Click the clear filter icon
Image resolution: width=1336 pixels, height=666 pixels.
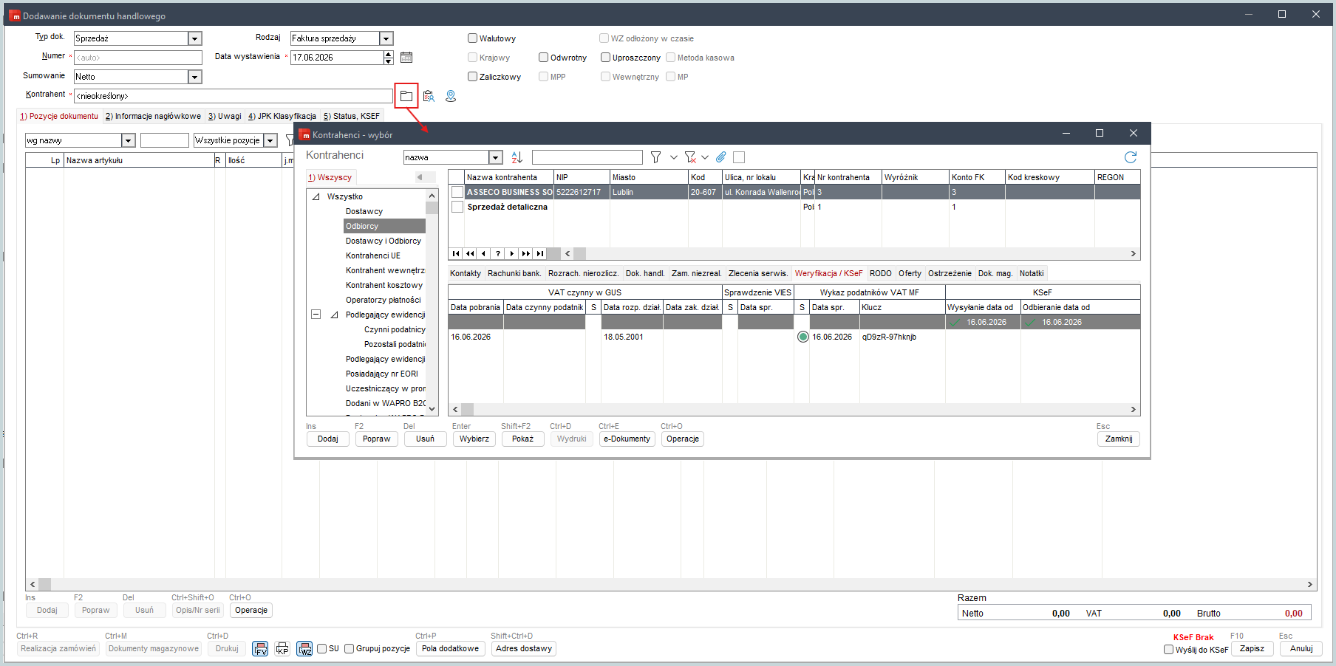pyautogui.click(x=690, y=157)
